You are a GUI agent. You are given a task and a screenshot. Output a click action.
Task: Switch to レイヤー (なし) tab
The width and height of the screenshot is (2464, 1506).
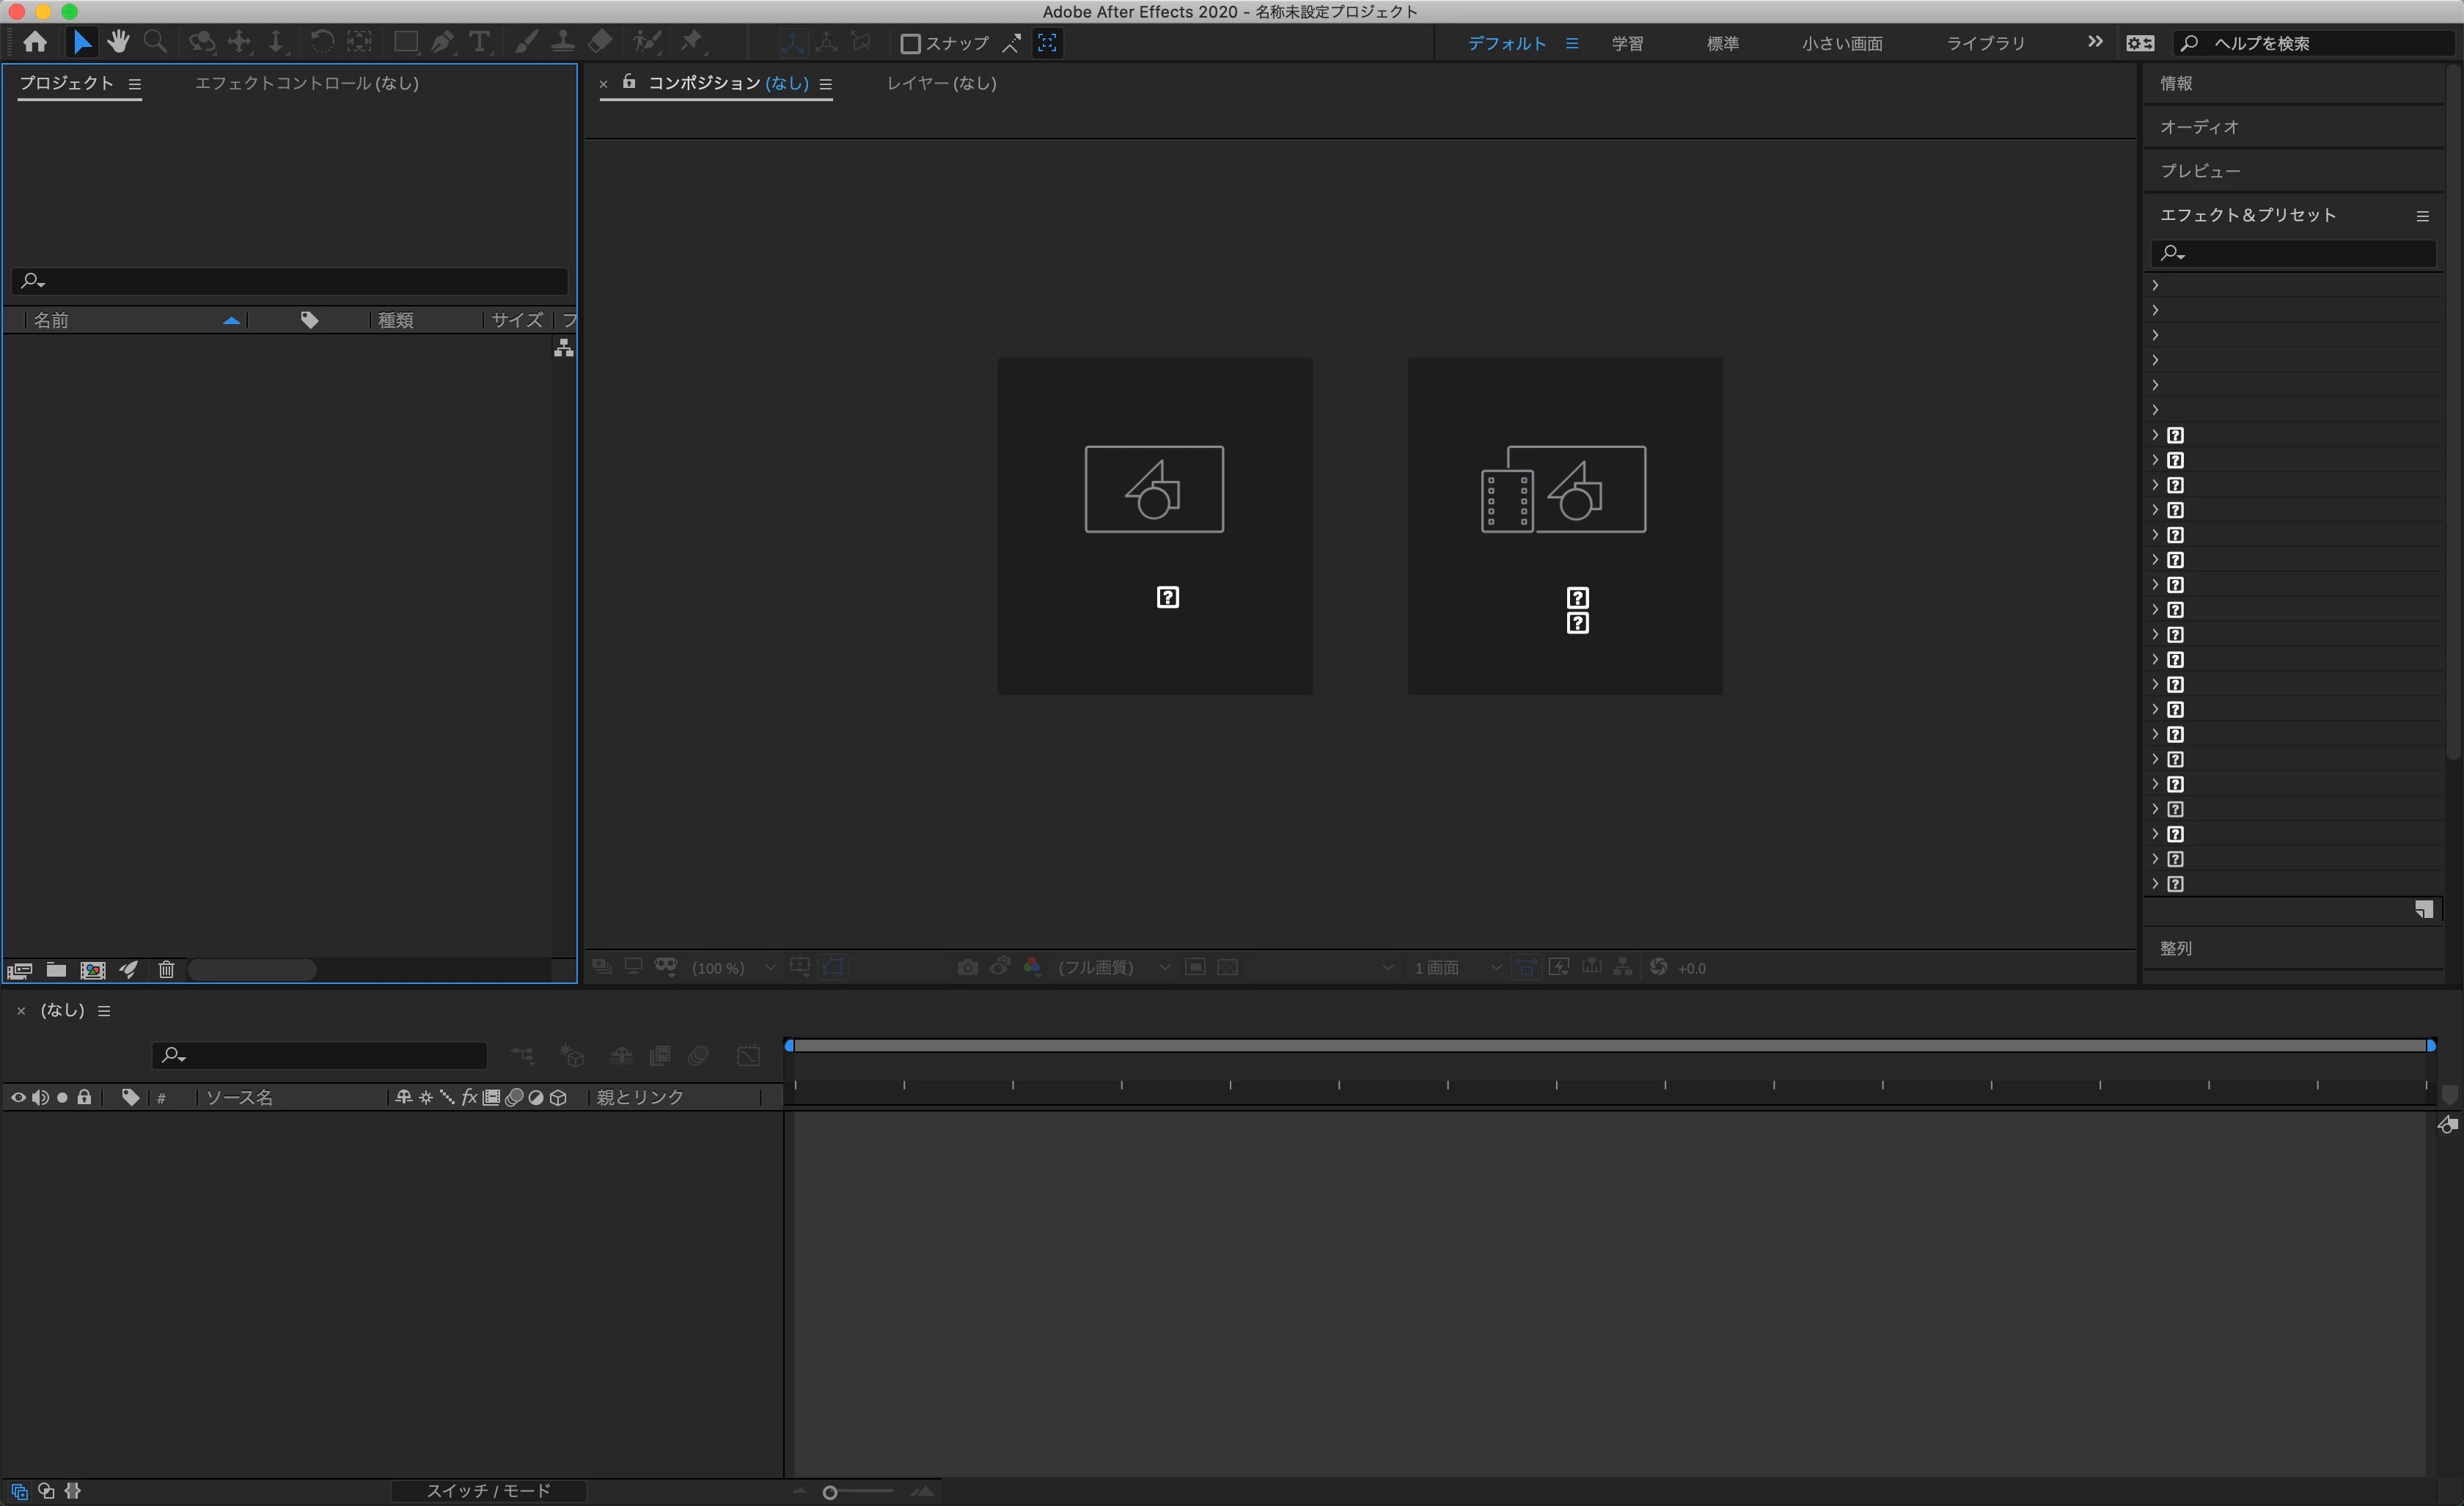941,83
